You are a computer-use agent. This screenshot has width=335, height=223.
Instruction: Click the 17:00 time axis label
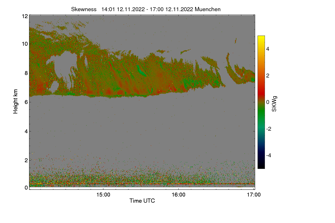pyautogui.click(x=254, y=195)
